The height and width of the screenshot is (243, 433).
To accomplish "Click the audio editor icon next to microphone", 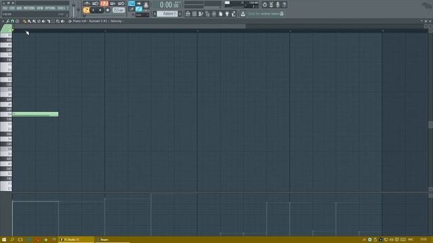I will [271, 5].
